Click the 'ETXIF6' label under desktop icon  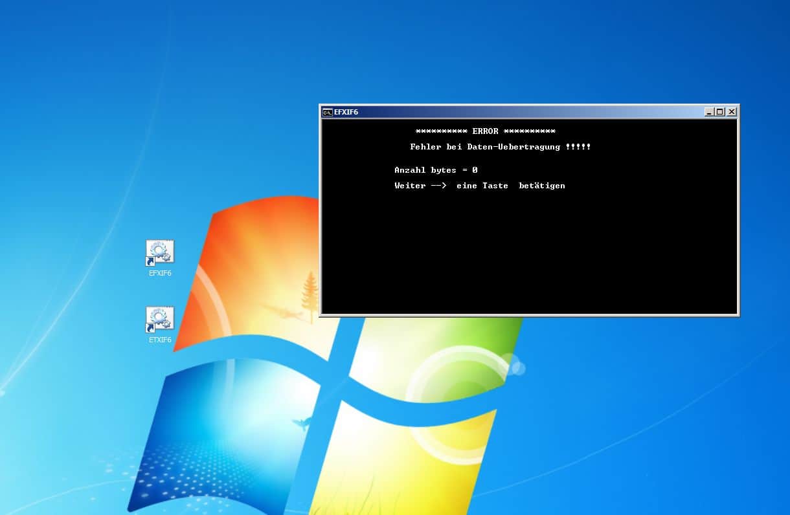click(x=160, y=340)
